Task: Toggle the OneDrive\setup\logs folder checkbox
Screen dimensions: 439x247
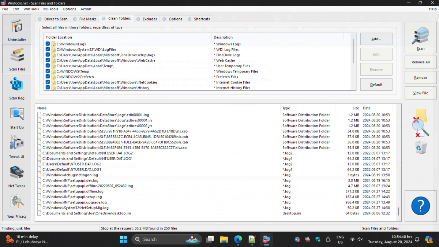Action: coord(48,55)
